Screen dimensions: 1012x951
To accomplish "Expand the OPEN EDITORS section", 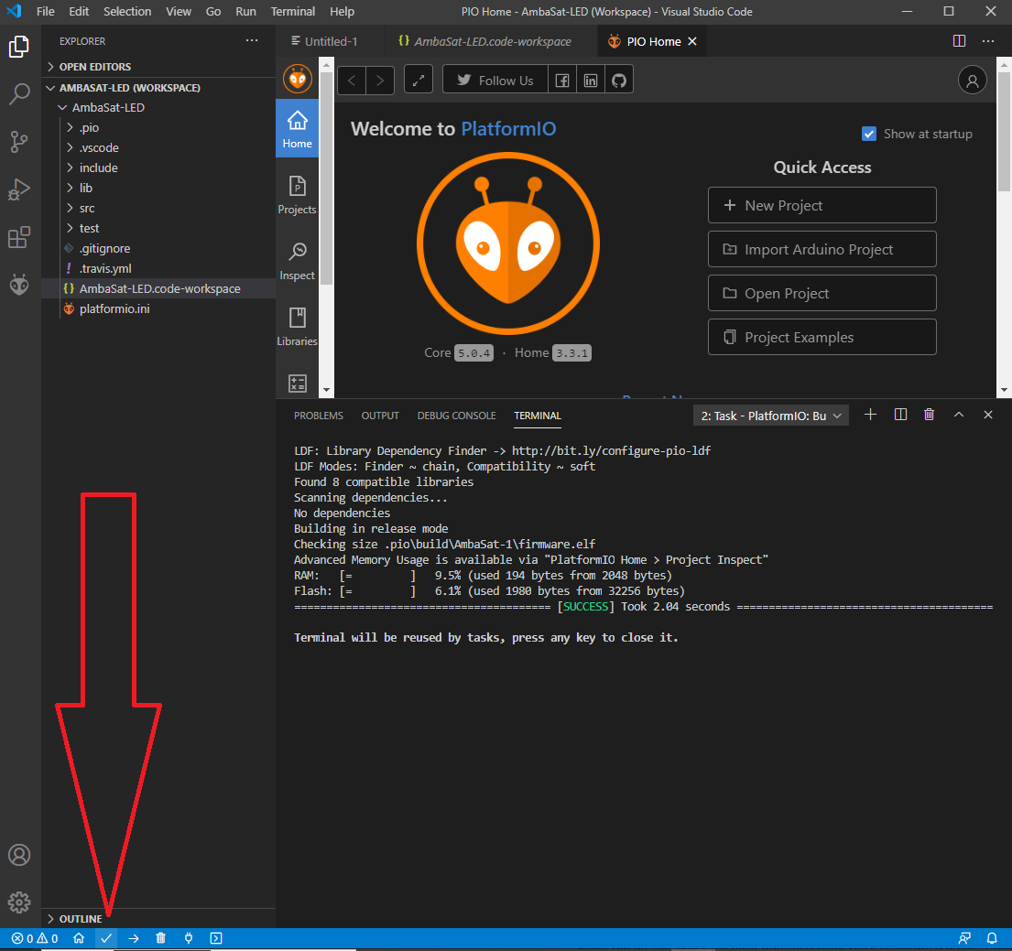I will tap(158, 67).
